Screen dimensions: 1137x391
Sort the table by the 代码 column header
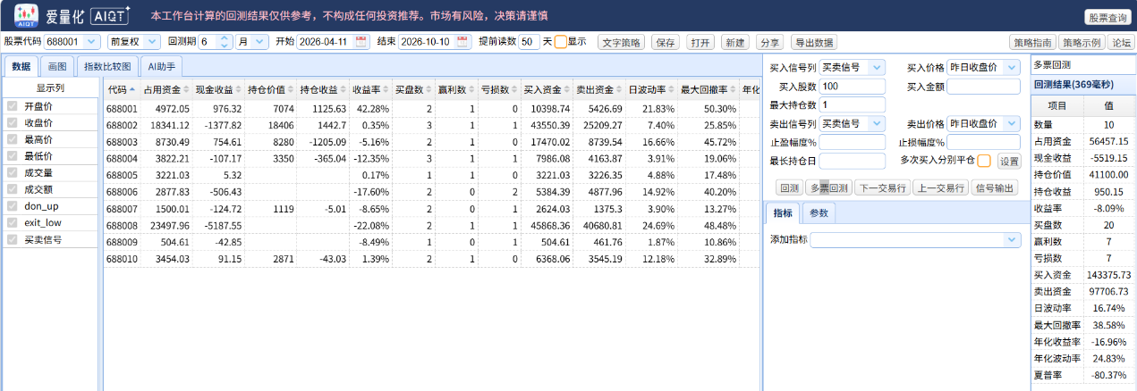click(122, 89)
